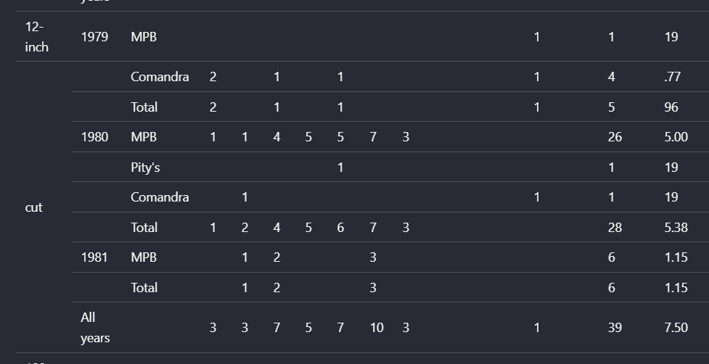Click the 1981 year cell
Viewport: 709px width, 364px height.
(94, 257)
